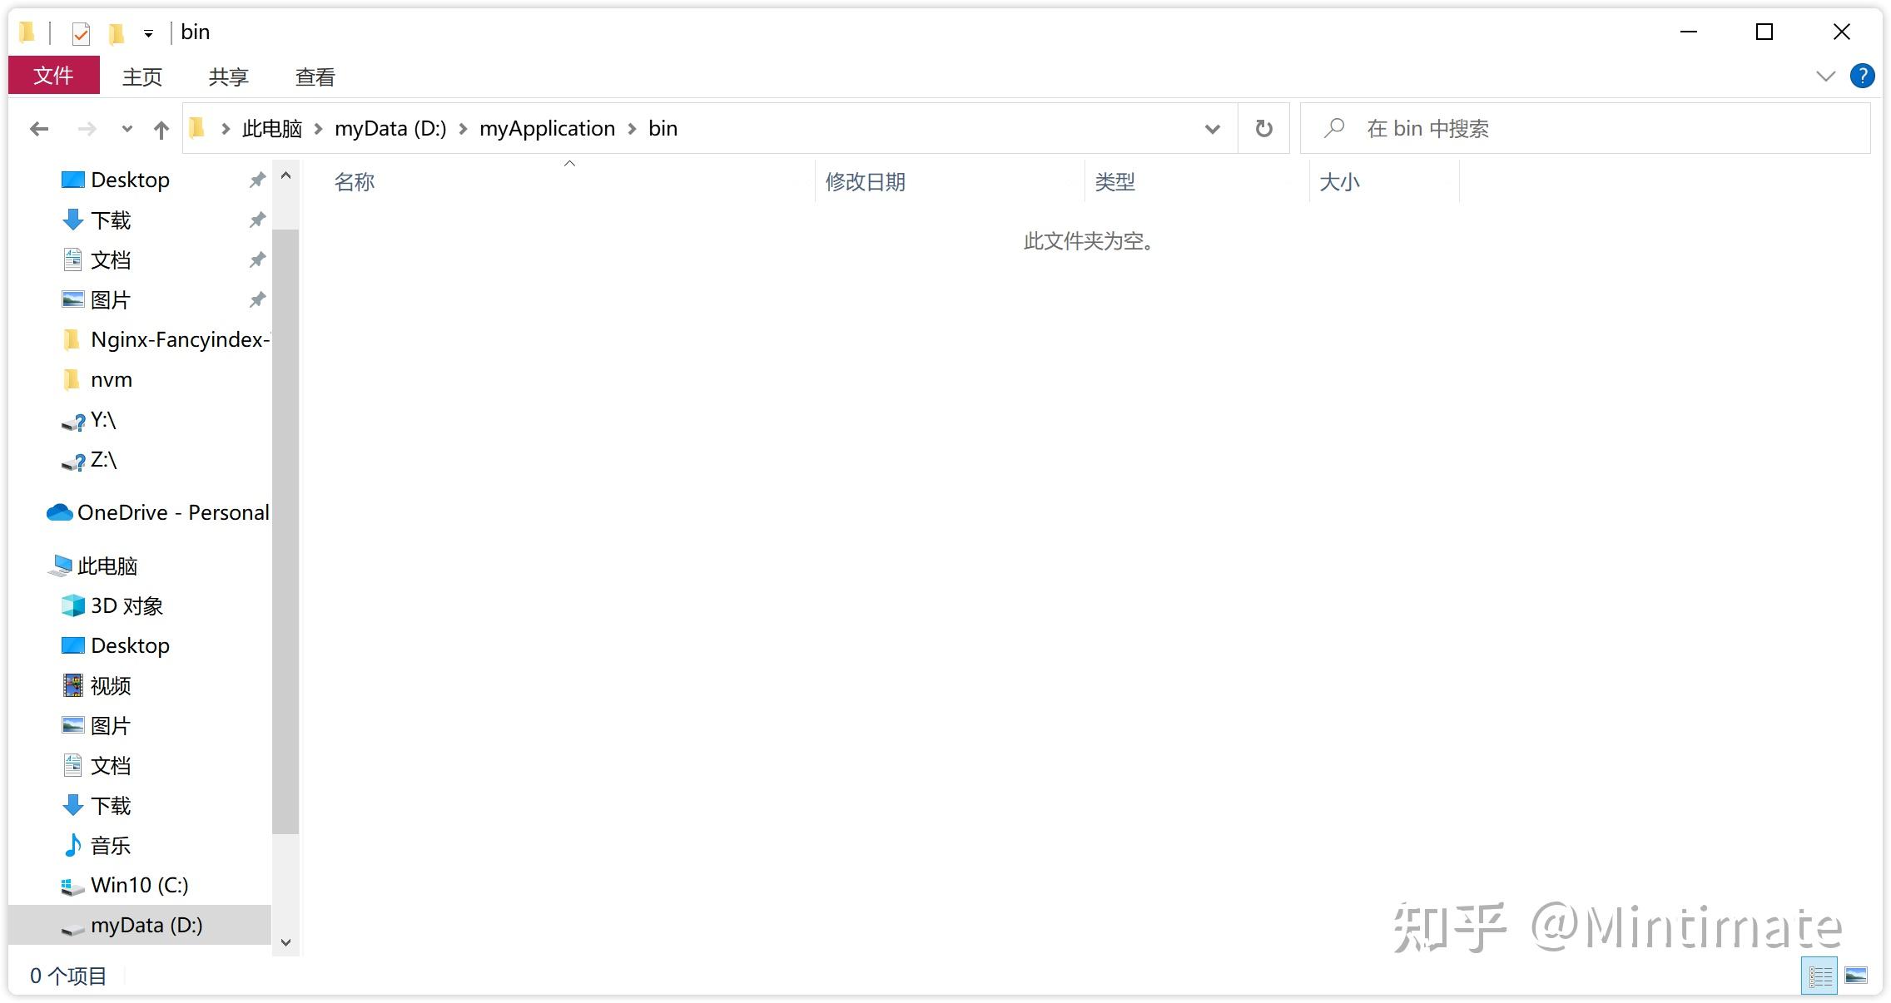This screenshot has width=1891, height=1003.
Task: Click the Up one level arrow
Action: pos(161,129)
